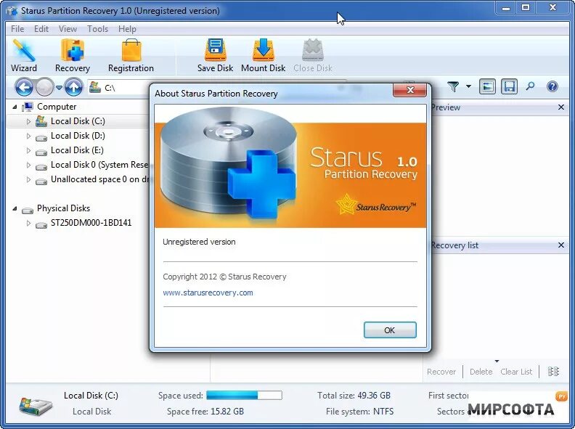Click 'Total size: 49.36 GB' text

(x=354, y=396)
